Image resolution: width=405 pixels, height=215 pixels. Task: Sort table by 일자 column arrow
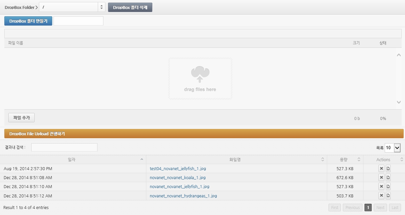142,160
